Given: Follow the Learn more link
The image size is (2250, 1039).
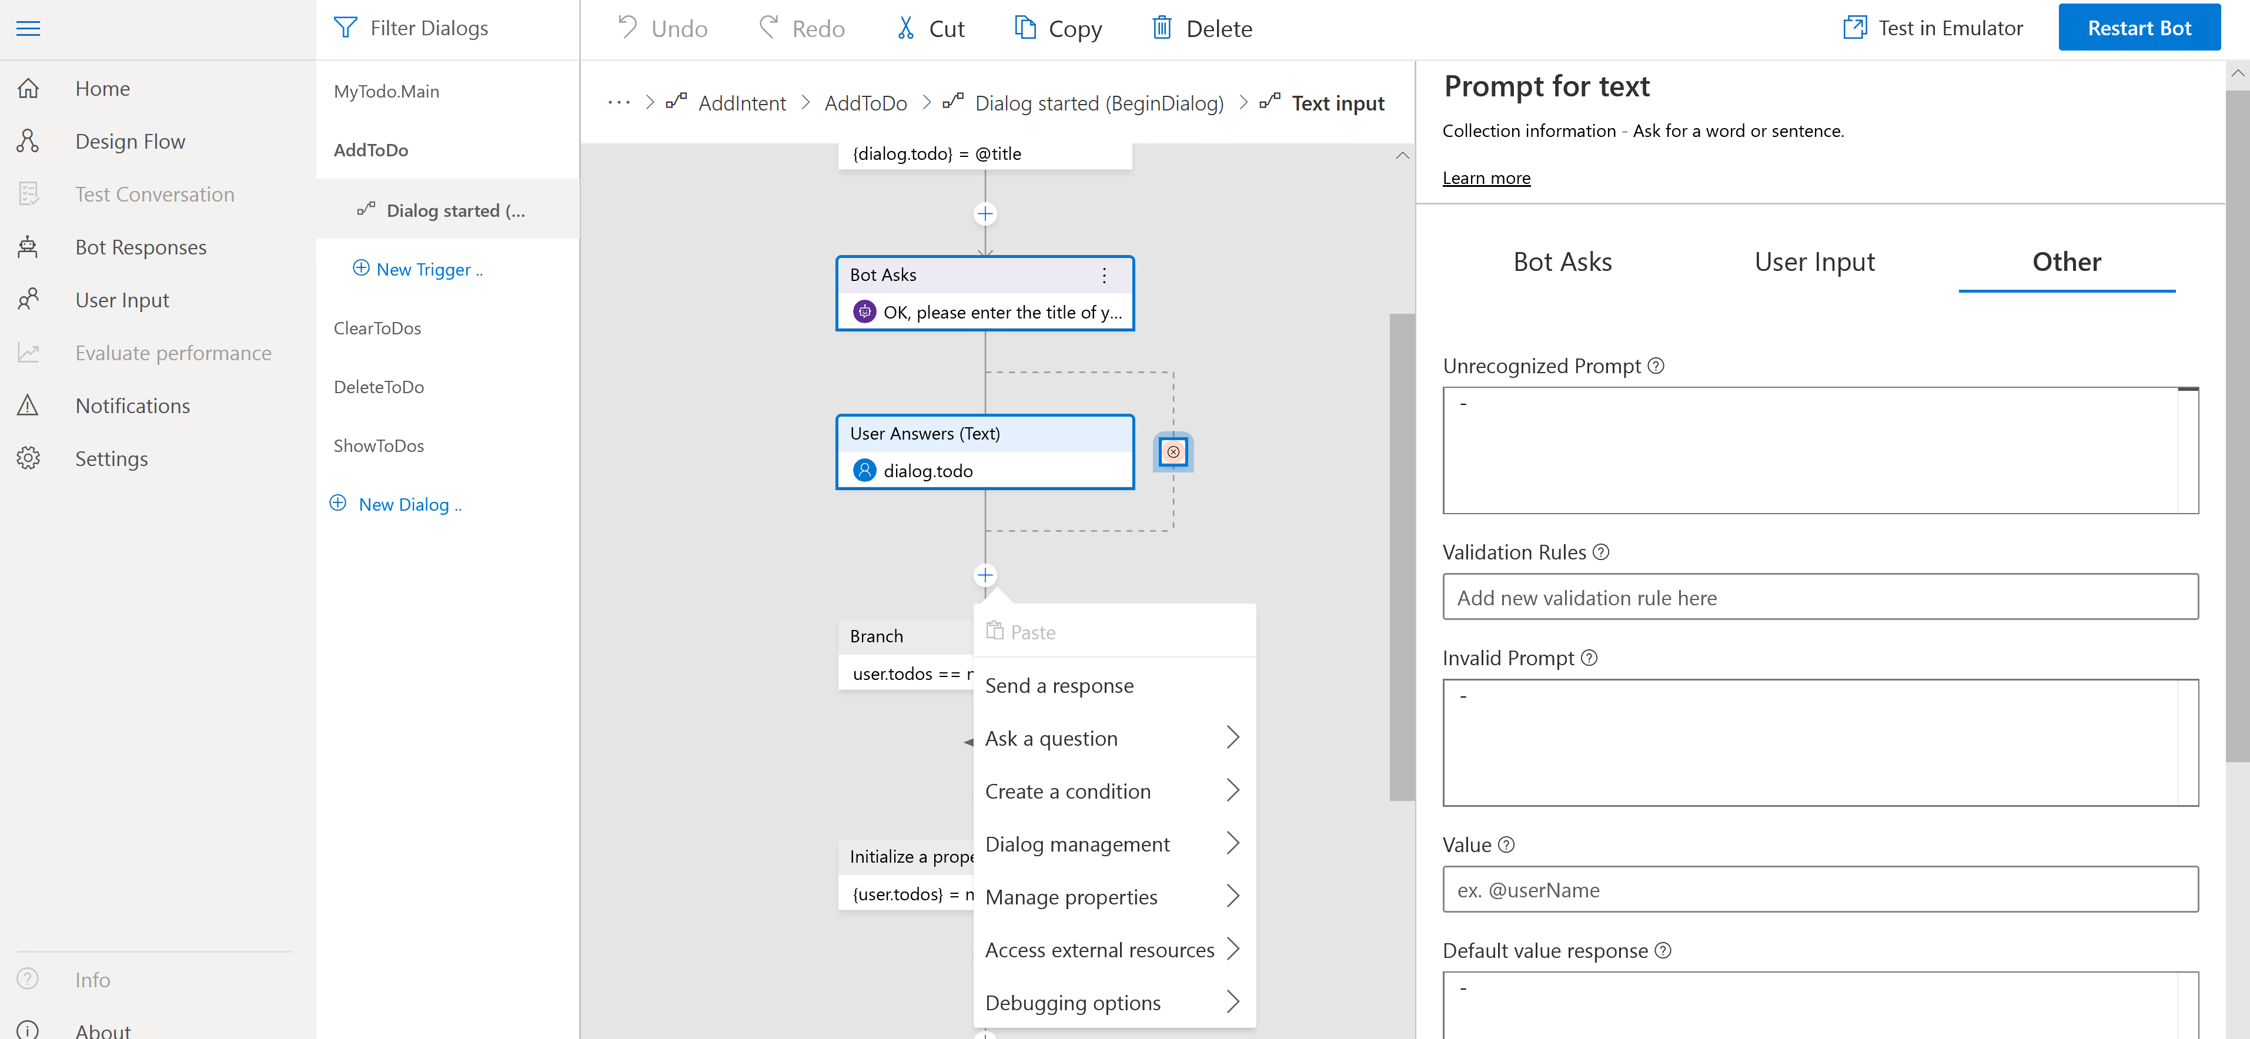Looking at the screenshot, I should click(1486, 178).
